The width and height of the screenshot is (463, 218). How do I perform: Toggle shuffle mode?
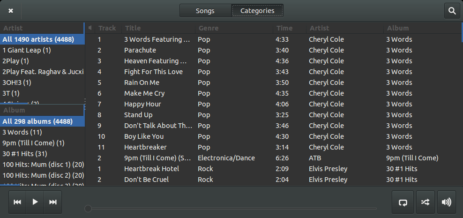[x=425, y=202]
